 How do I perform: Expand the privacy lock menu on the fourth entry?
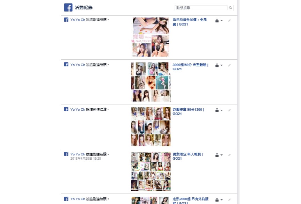pos(219,155)
